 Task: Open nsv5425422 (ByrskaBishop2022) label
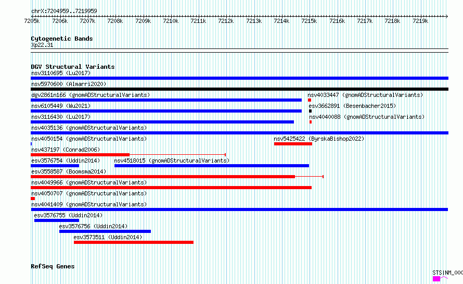[319, 139]
